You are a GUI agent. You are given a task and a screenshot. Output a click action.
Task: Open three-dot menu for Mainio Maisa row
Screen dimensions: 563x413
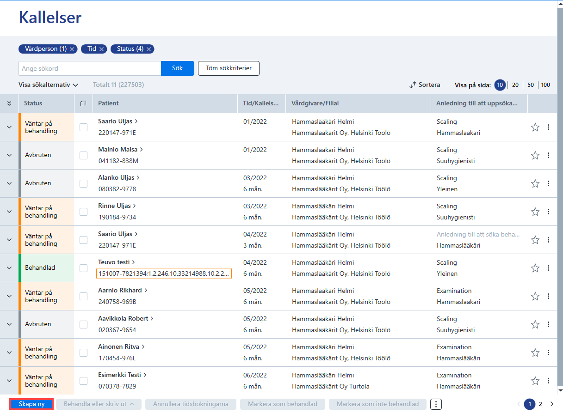click(548, 155)
